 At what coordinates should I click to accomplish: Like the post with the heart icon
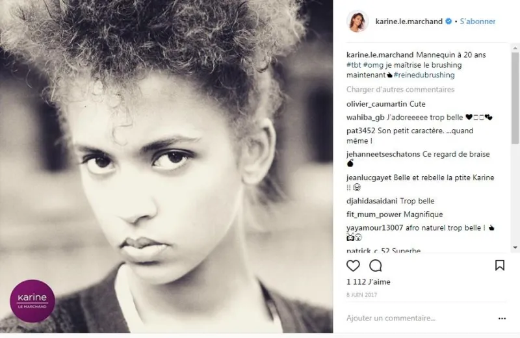click(x=353, y=266)
